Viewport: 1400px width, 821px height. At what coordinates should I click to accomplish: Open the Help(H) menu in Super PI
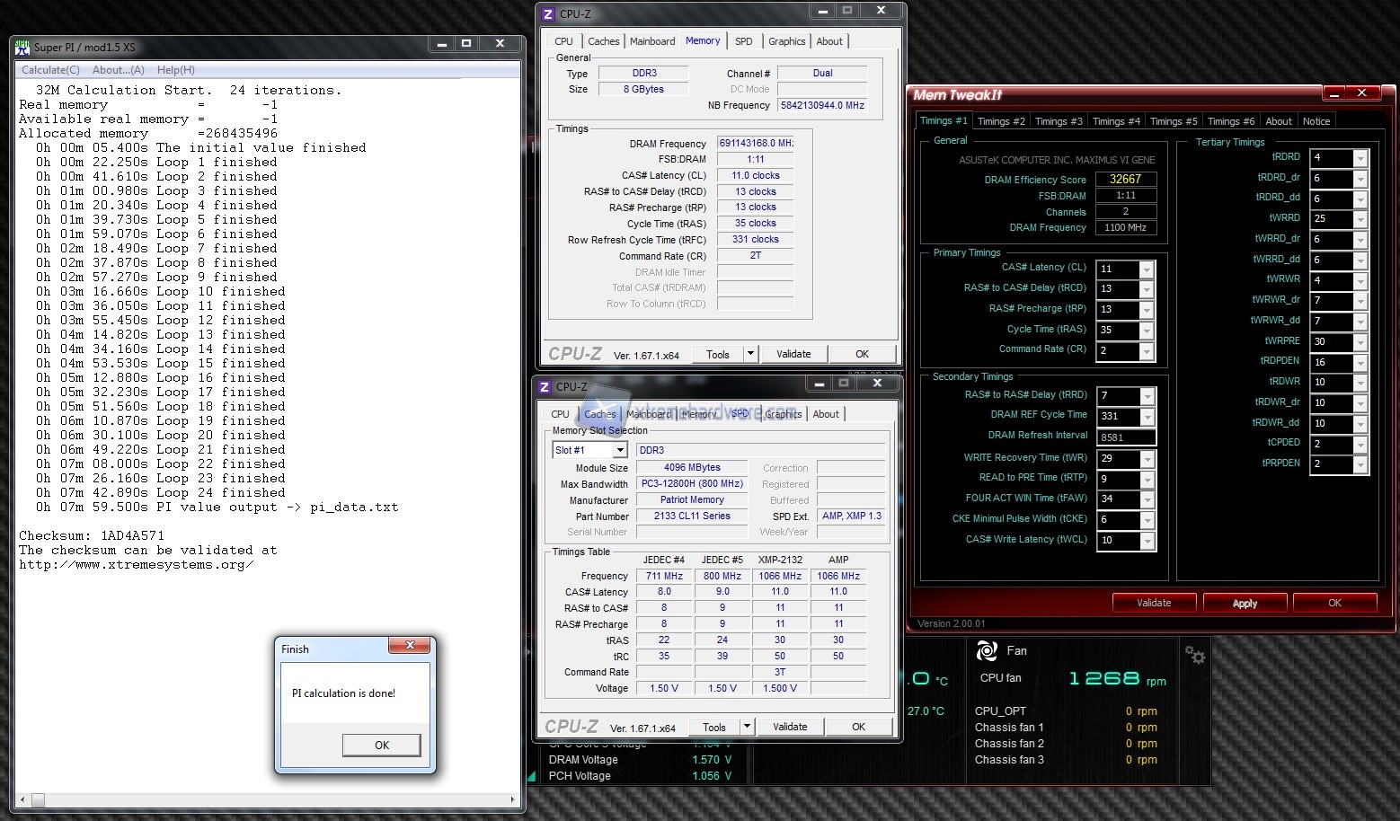pos(175,70)
